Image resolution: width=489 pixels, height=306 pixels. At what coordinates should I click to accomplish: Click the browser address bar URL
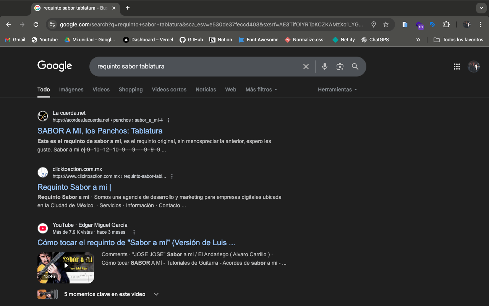pyautogui.click(x=211, y=24)
